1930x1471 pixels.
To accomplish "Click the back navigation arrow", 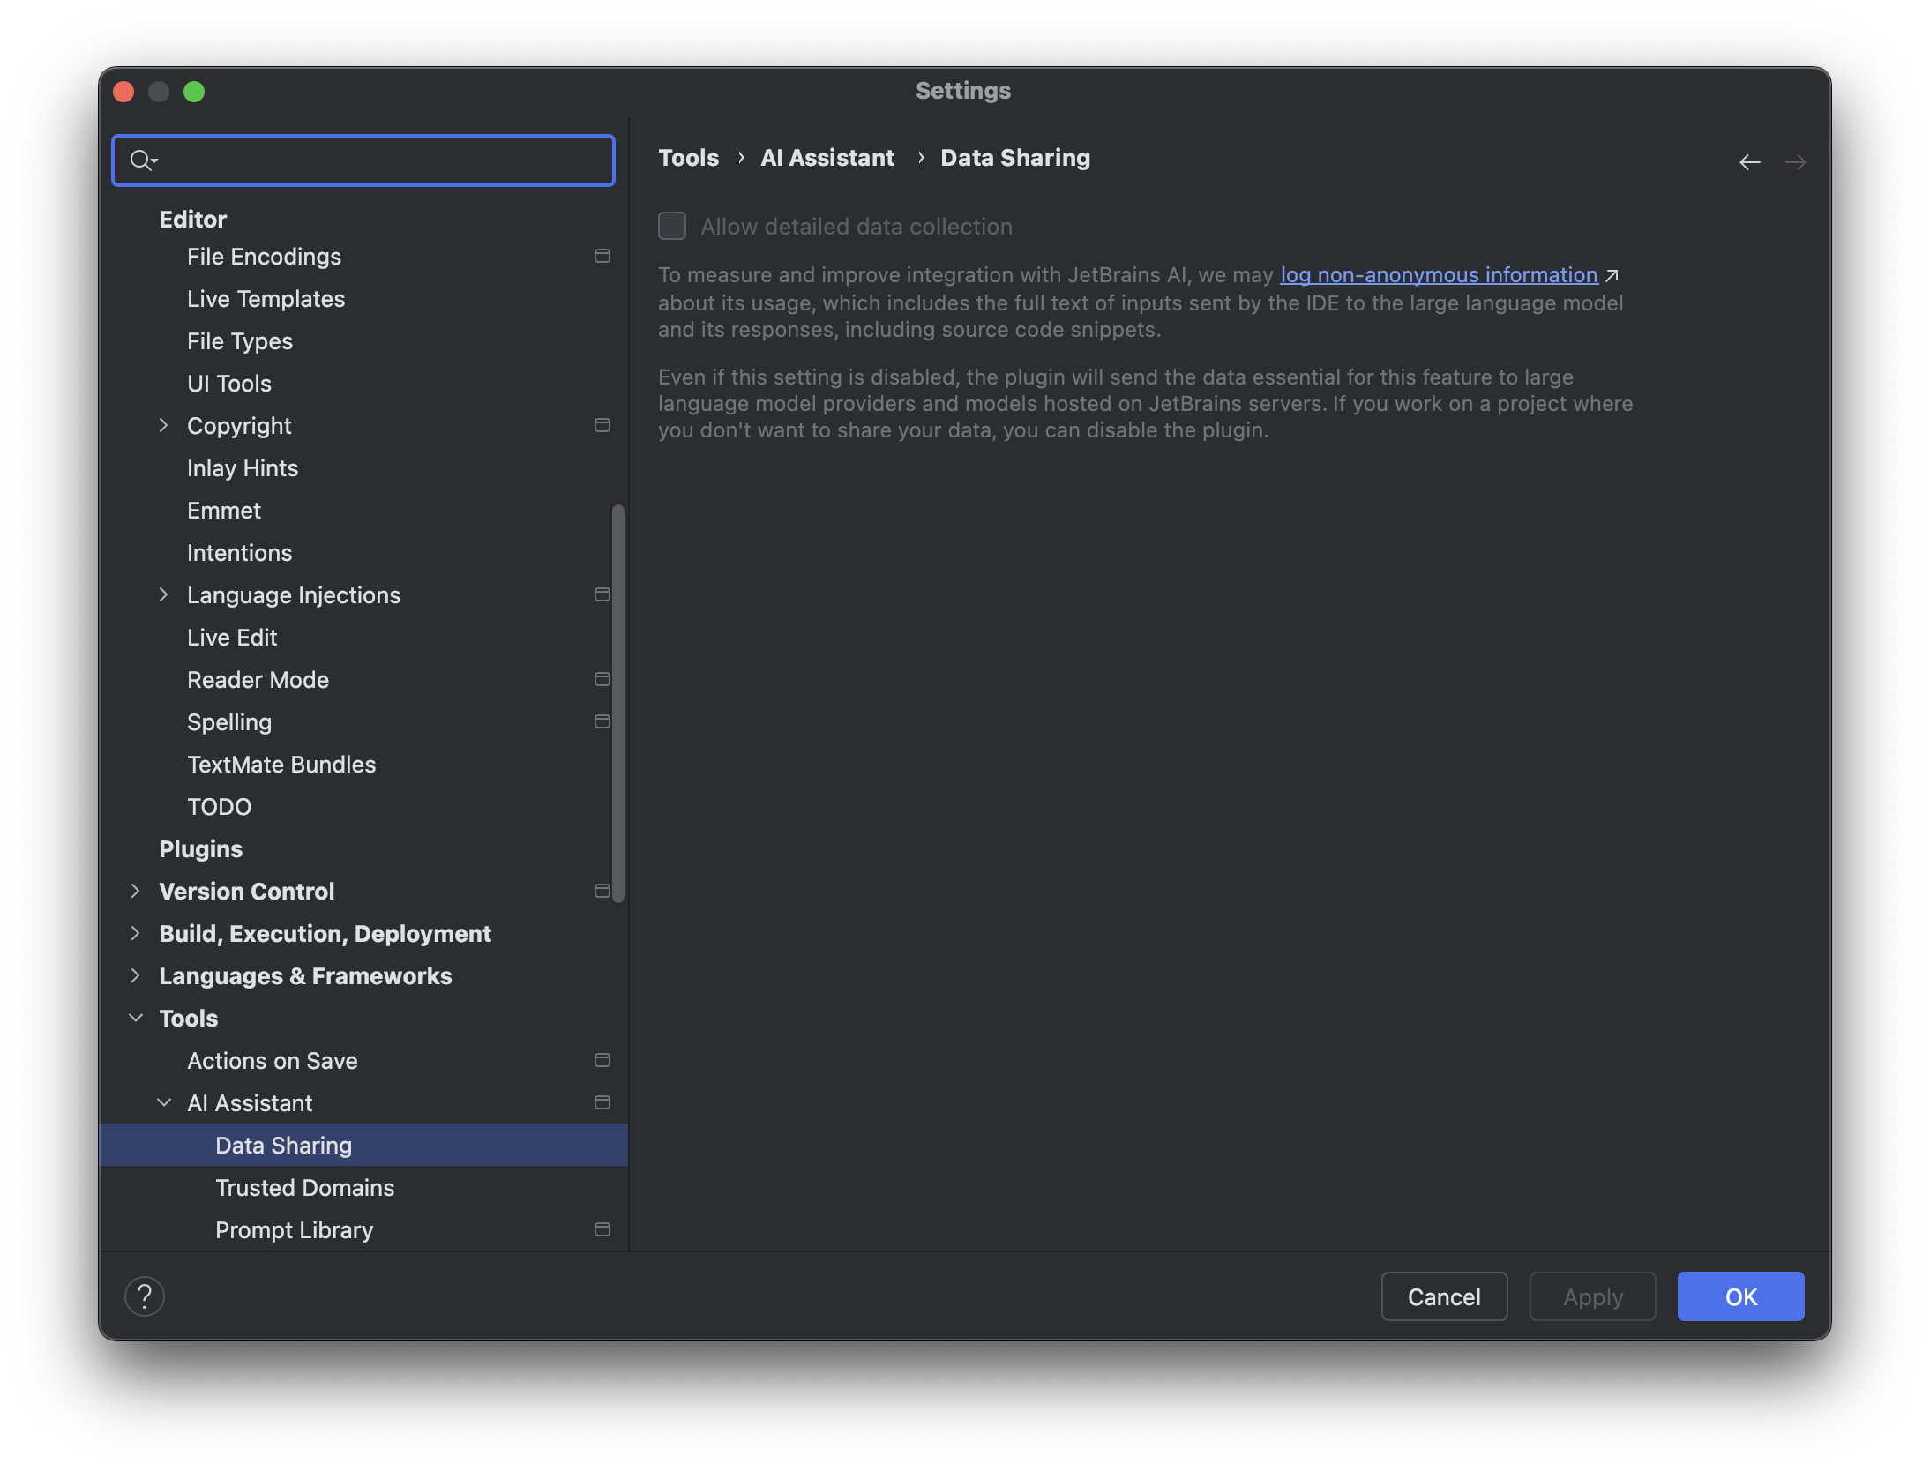I will (x=1749, y=162).
